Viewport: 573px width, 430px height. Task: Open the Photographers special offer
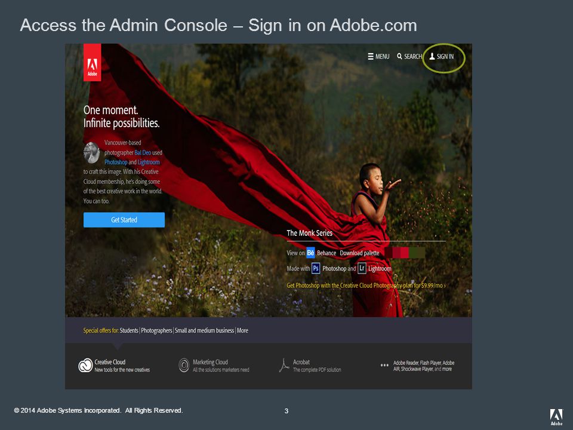click(x=156, y=330)
